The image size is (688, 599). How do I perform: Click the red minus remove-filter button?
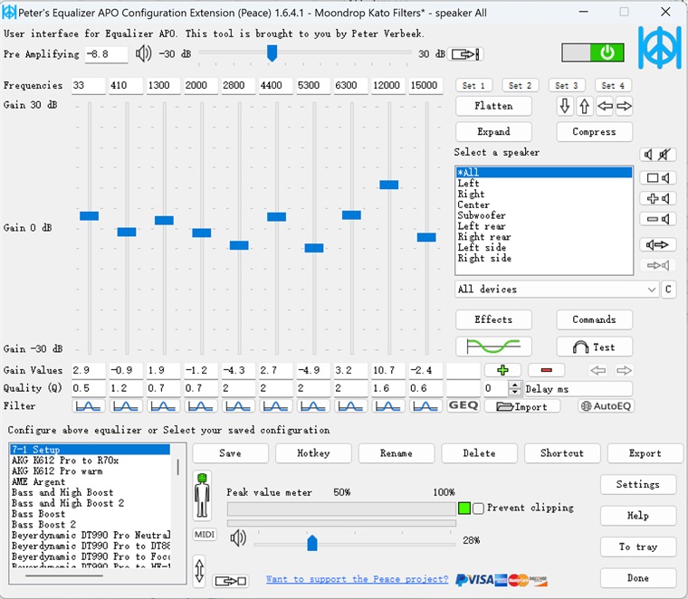[546, 370]
